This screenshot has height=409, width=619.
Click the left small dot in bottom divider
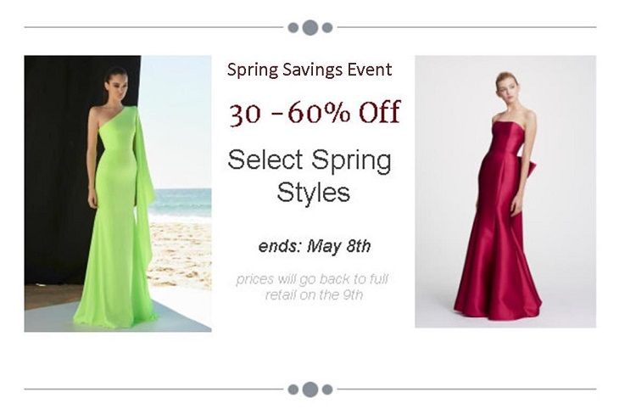point(293,389)
